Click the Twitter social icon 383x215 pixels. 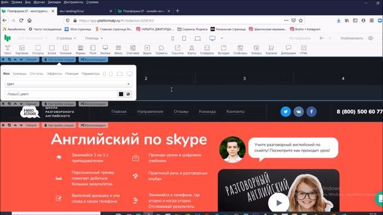click(x=285, y=112)
